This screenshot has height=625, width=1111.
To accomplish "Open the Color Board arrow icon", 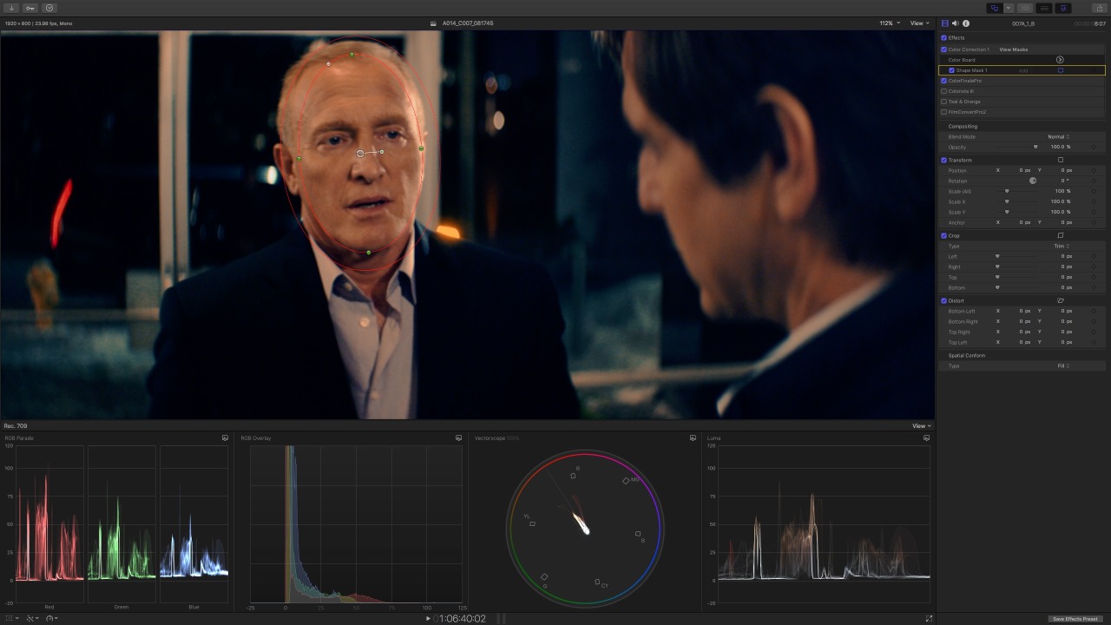I will [1060, 60].
